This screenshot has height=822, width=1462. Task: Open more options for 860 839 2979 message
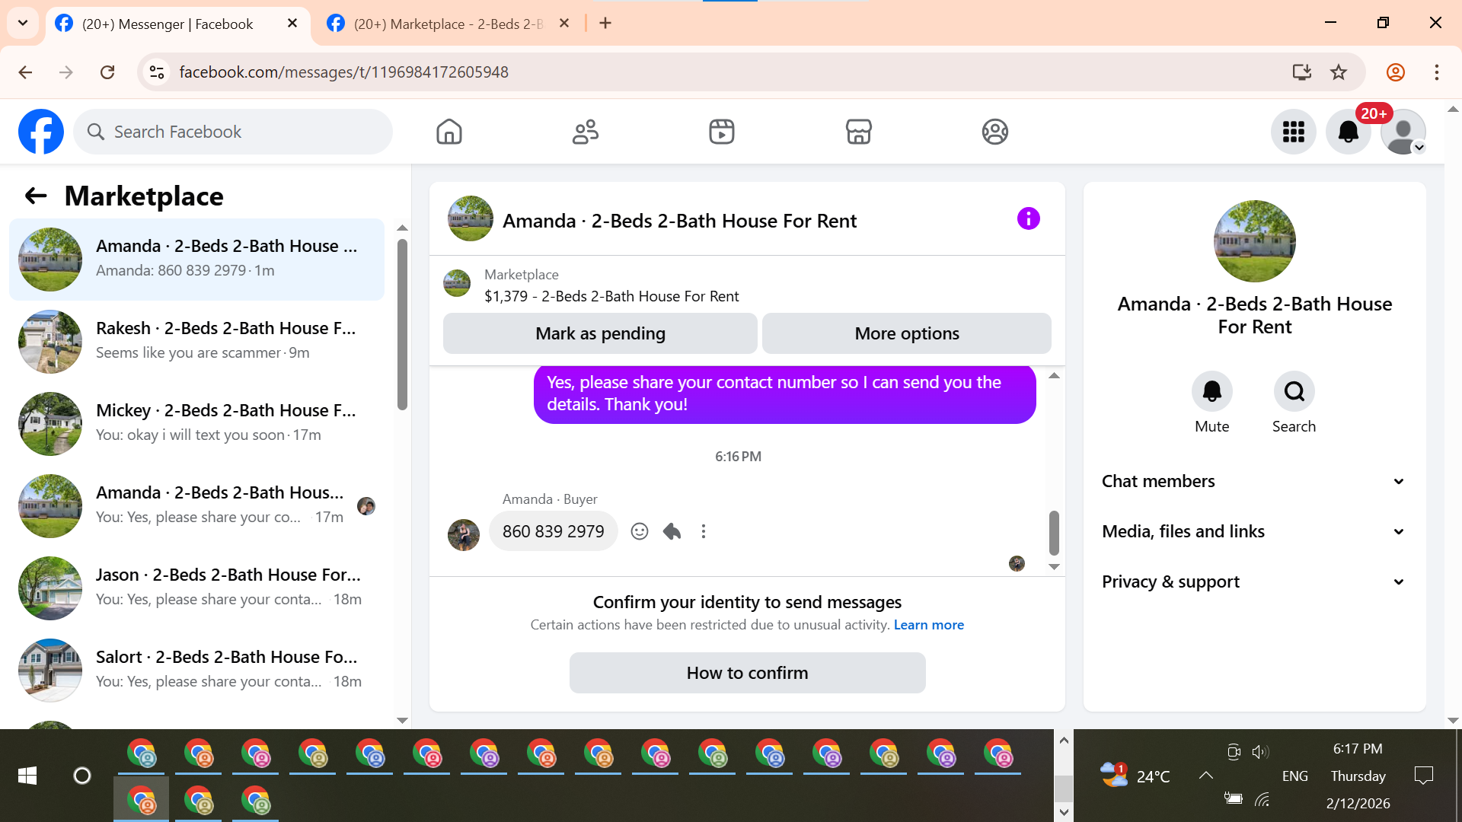coord(704,531)
